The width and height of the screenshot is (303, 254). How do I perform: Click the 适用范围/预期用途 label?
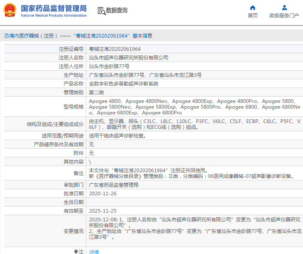(x=63, y=136)
